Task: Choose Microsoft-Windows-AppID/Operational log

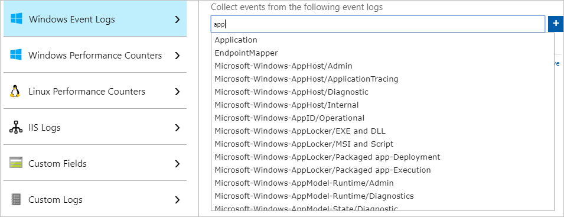Action: point(383,118)
